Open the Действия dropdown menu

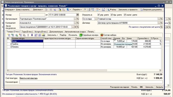click(x=38, y=10)
